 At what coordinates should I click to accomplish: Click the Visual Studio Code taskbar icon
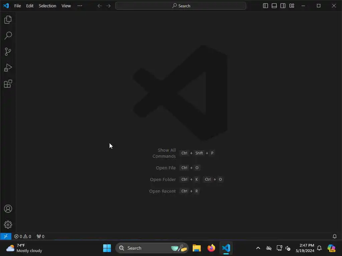226,248
